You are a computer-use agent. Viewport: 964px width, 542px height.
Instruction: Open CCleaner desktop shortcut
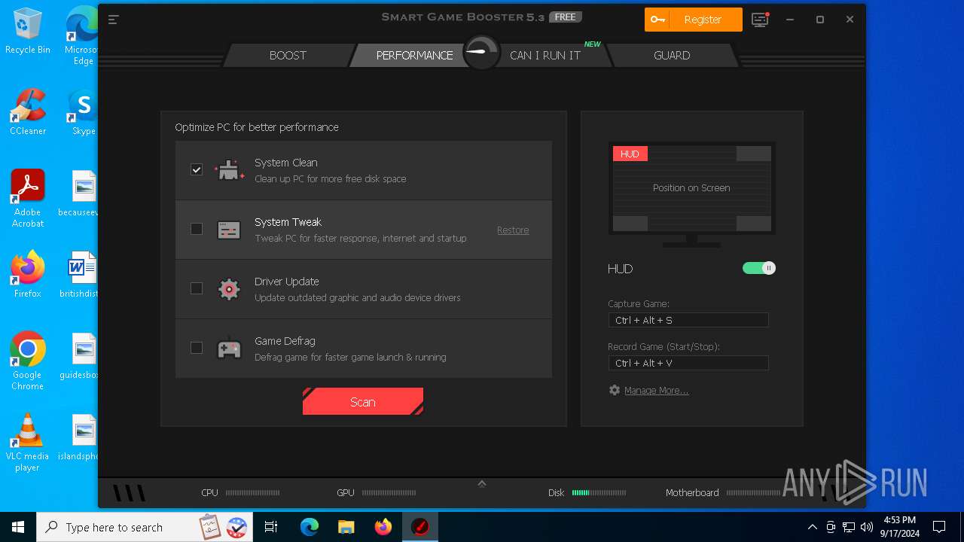pos(28,112)
